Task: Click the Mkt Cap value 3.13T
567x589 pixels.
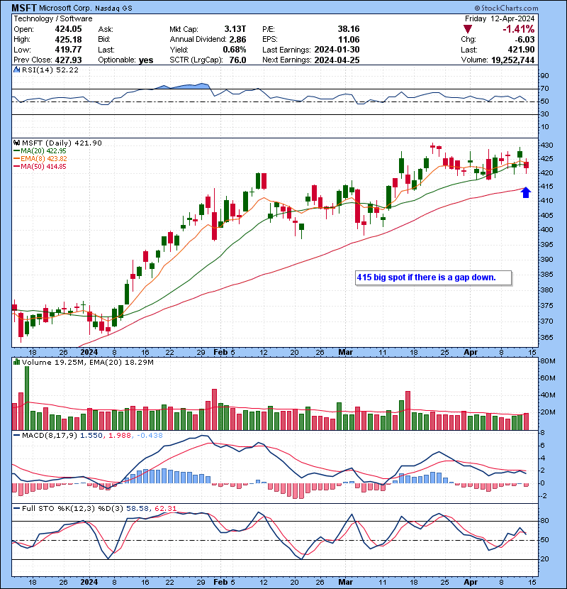Action: (235, 29)
